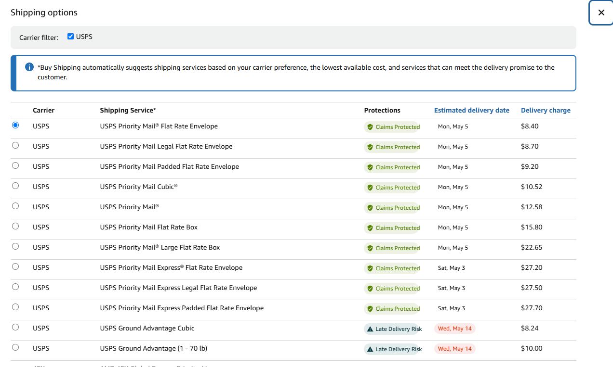Select USPS Ground Advantage (1 - 70 lb) radio

pos(15,347)
